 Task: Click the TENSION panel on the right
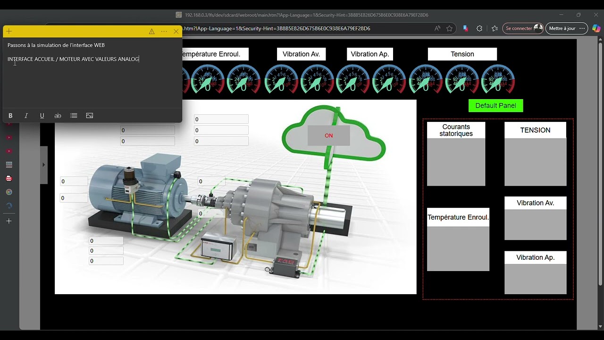point(535,154)
